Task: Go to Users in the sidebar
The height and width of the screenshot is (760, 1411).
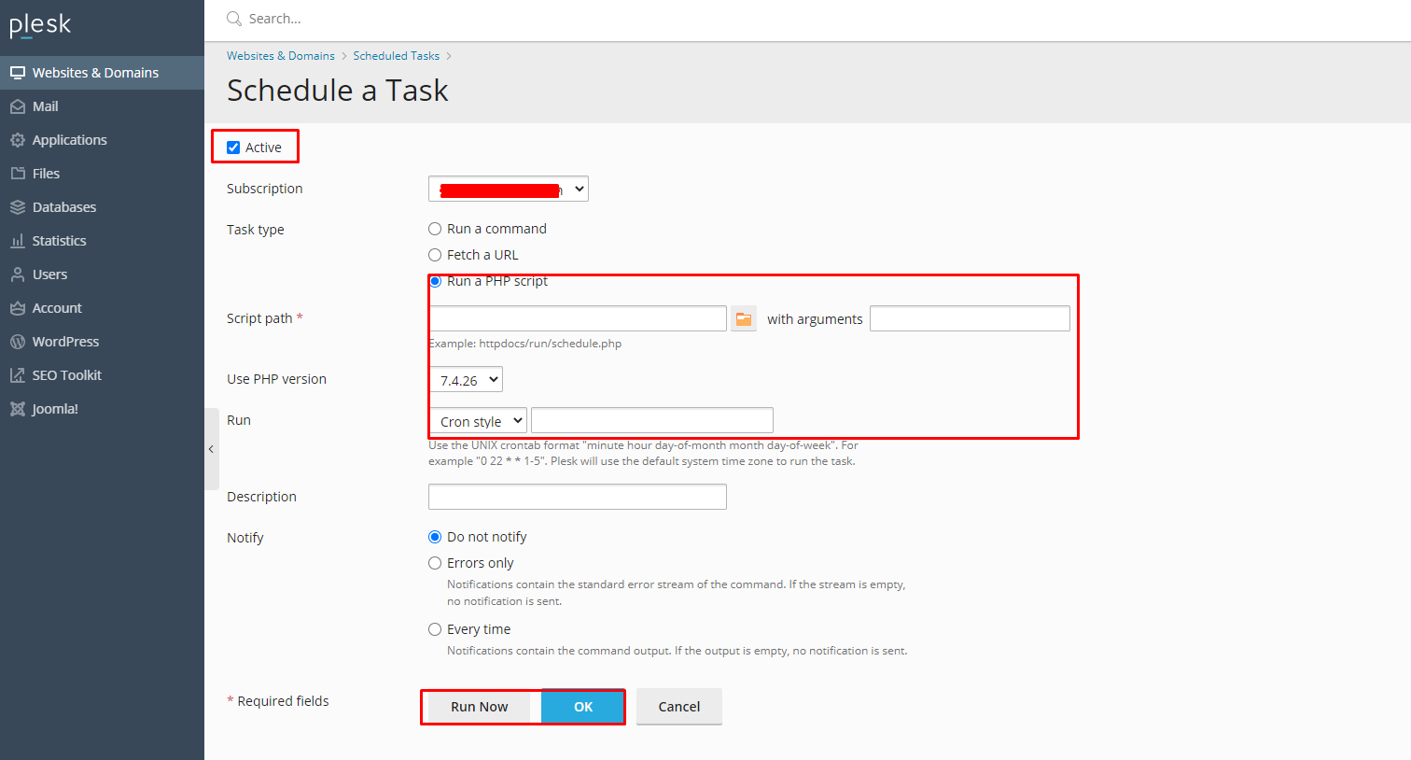Action: [x=49, y=274]
